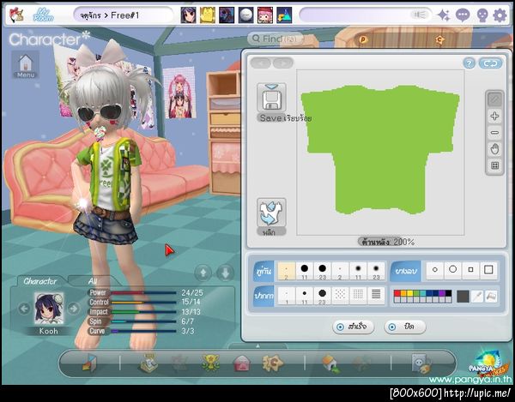Click the round up arrow button
This screenshot has height=402, width=515.
coord(203,273)
